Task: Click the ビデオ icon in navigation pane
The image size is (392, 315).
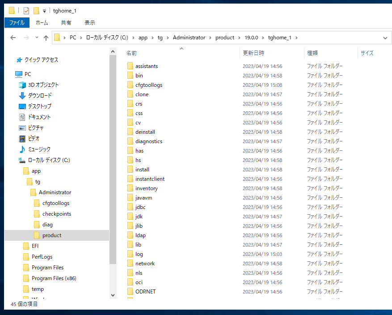Action: (x=22, y=139)
